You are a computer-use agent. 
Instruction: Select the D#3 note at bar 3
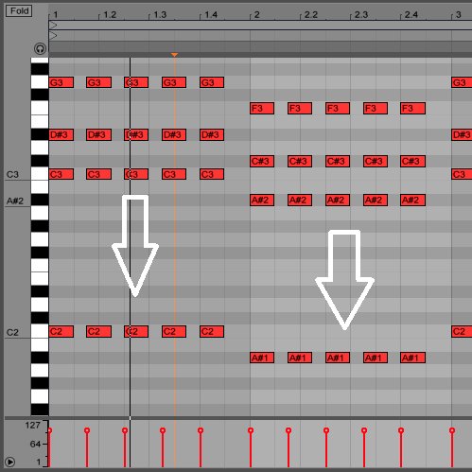[462, 135]
